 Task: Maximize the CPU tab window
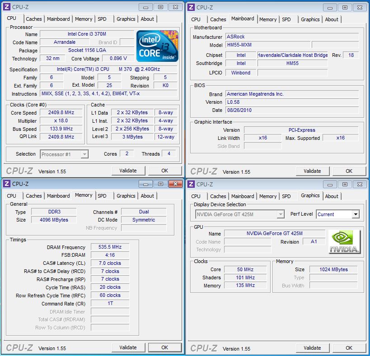pyautogui.click(x=160, y=7)
